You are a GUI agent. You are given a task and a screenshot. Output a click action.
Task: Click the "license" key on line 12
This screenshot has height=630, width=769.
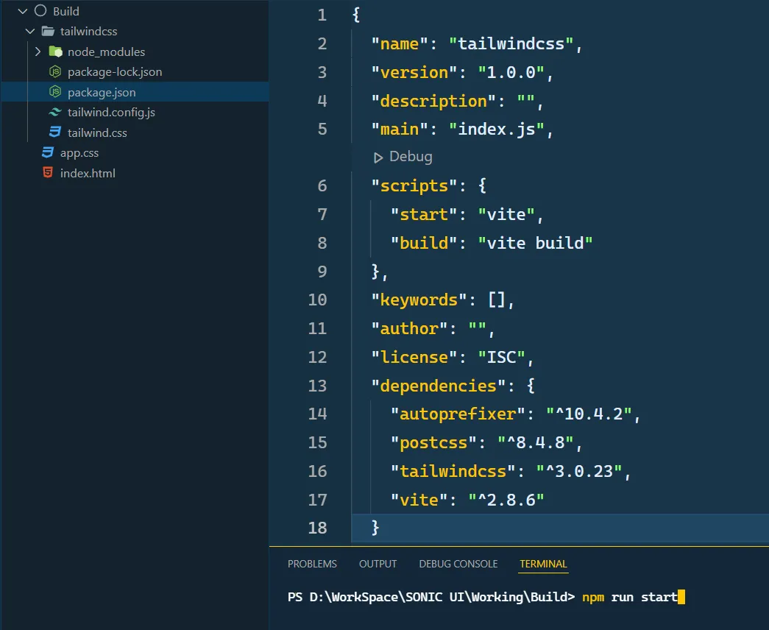pyautogui.click(x=414, y=357)
